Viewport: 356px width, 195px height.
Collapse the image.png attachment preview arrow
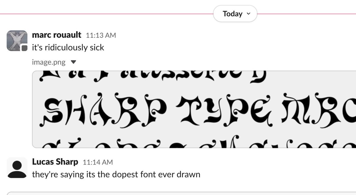74,62
